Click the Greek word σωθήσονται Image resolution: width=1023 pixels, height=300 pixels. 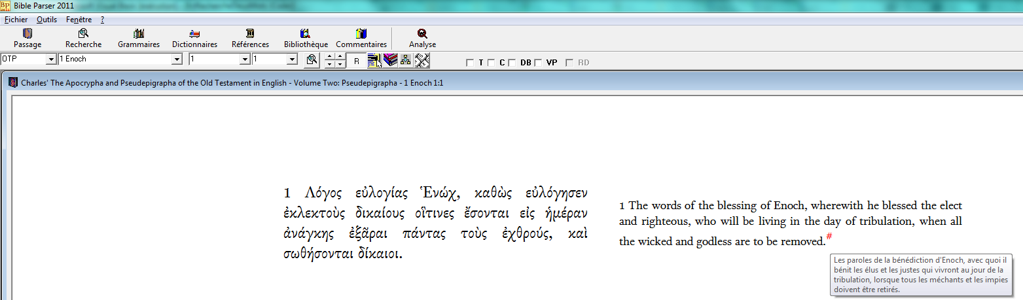[317, 253]
